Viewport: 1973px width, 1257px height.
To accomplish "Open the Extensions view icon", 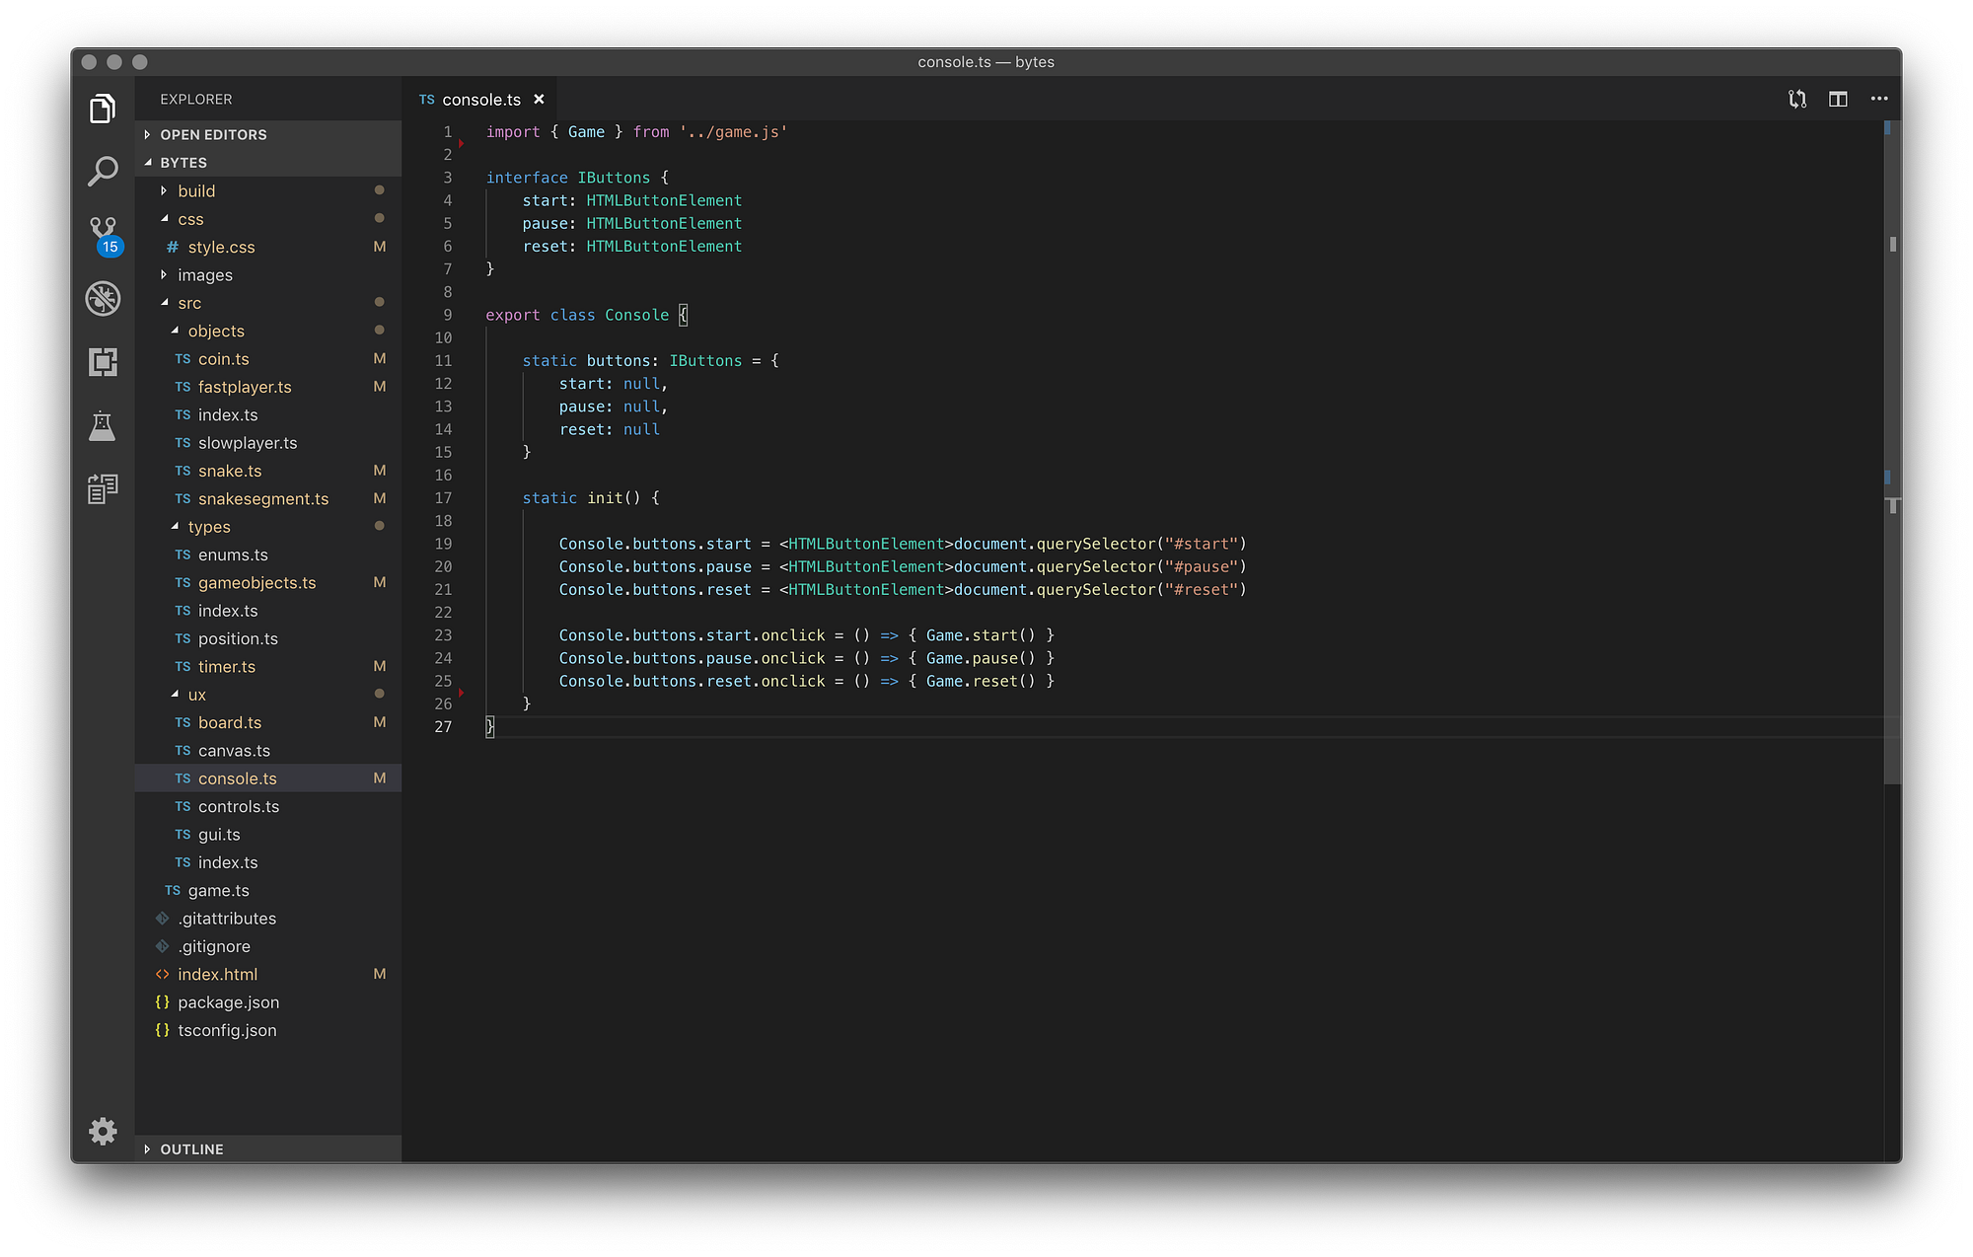I will (x=103, y=362).
